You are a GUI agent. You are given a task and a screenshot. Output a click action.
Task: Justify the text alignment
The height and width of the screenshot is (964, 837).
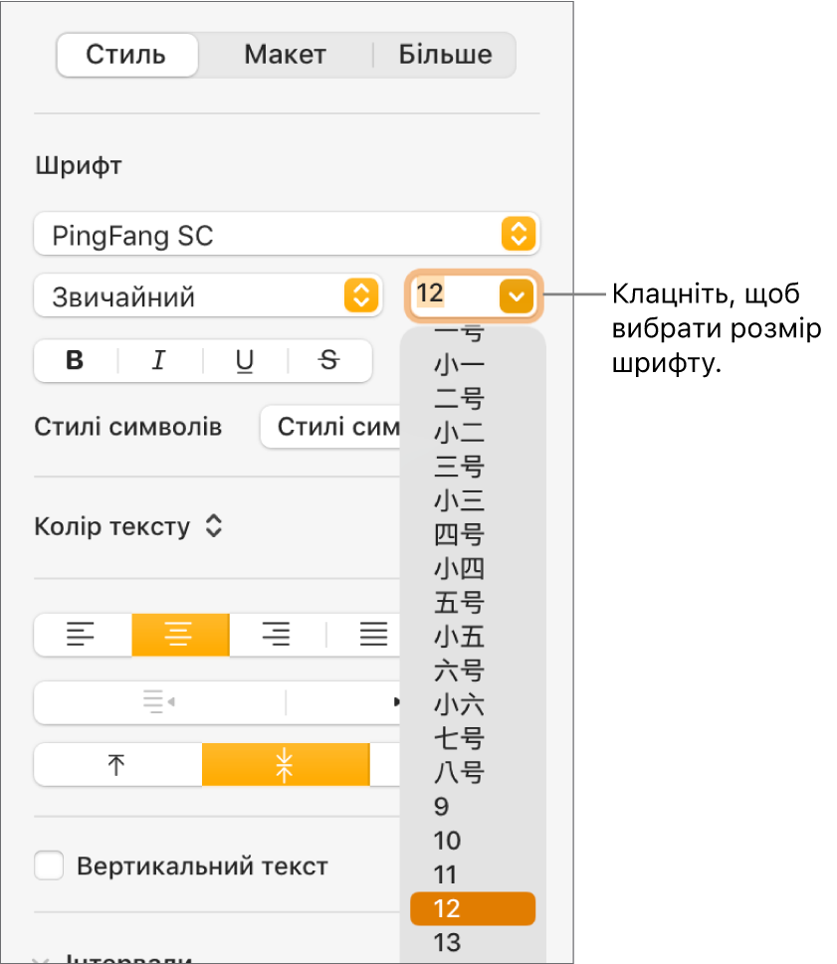pyautogui.click(x=373, y=635)
